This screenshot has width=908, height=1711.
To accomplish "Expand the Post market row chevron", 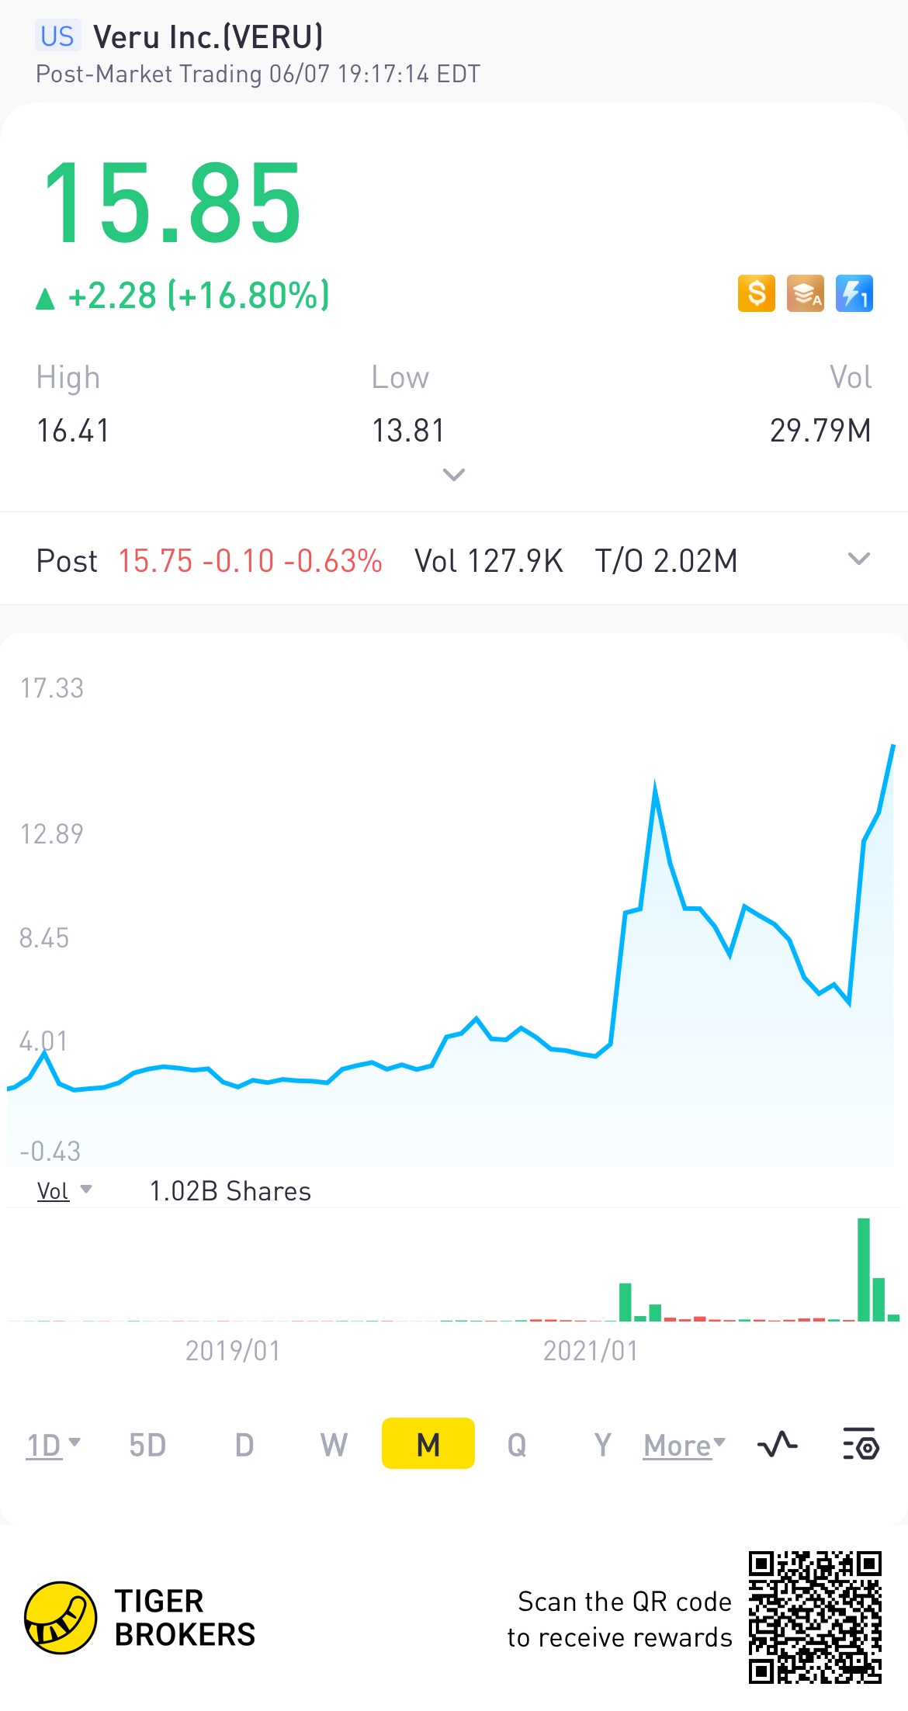I will (858, 559).
